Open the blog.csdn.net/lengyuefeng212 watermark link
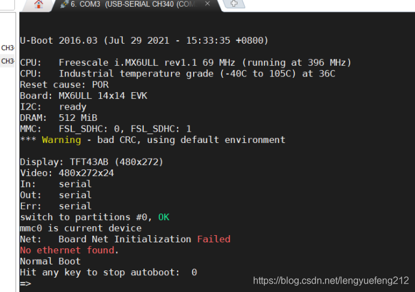This screenshot has width=415, height=292. [x=331, y=281]
